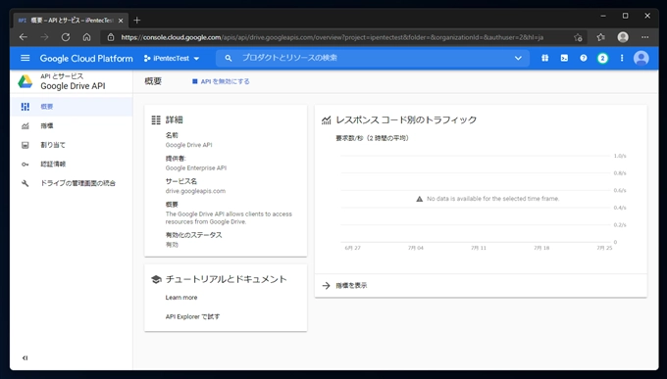Click the browser forward button
This screenshot has width=667, height=379.
[44, 37]
